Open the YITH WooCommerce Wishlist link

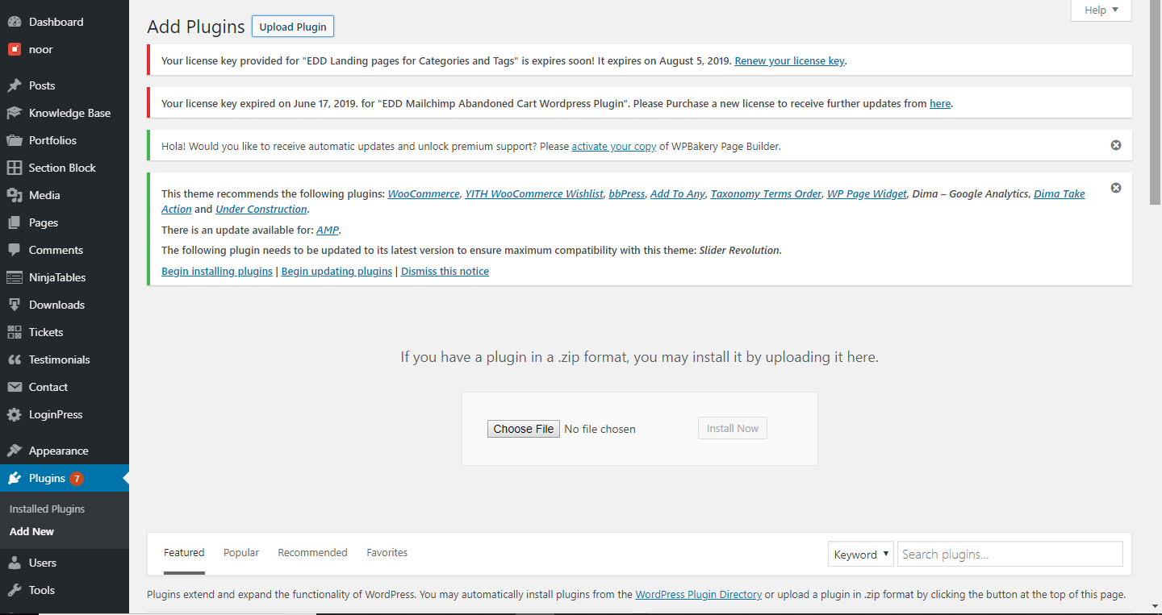[x=534, y=193]
